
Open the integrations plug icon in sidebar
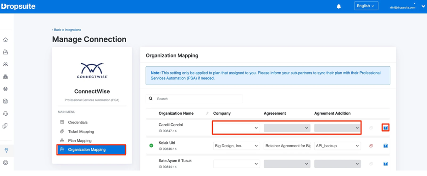click(x=6, y=150)
